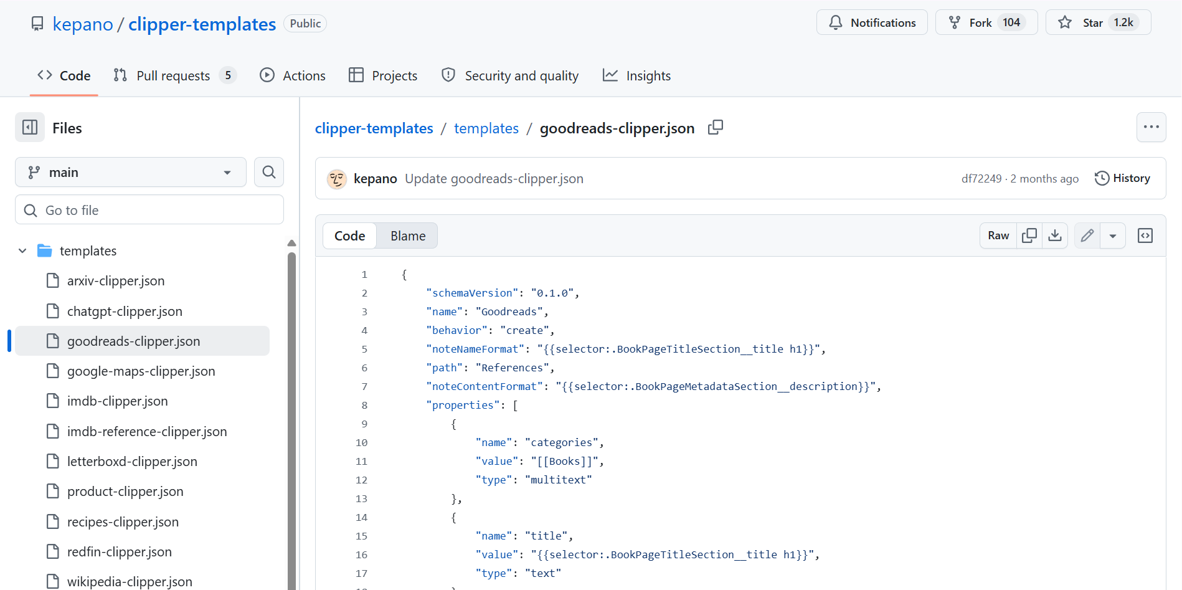Switch to the Blame view
Viewport: 1182px width, 590px height.
coord(408,236)
